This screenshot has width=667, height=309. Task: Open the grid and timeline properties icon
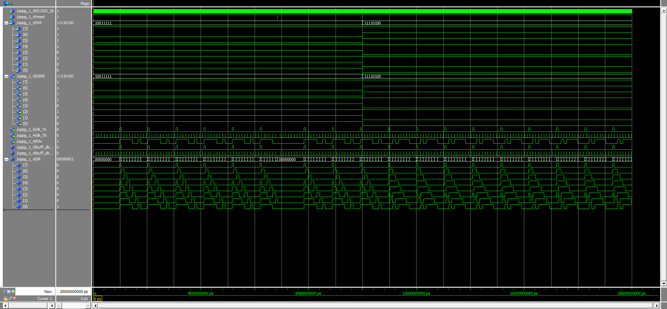click(9, 292)
